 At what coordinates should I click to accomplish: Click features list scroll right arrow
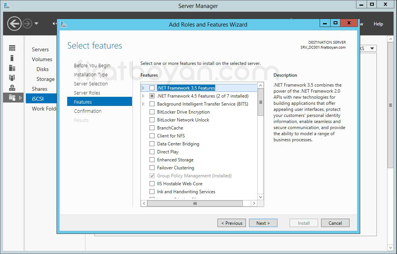click(x=254, y=204)
